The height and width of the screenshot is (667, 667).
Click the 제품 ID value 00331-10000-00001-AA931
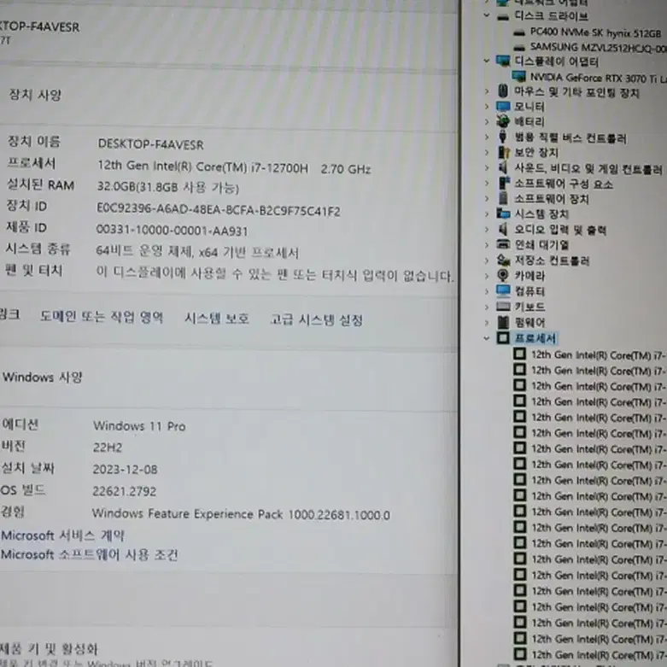(172, 231)
